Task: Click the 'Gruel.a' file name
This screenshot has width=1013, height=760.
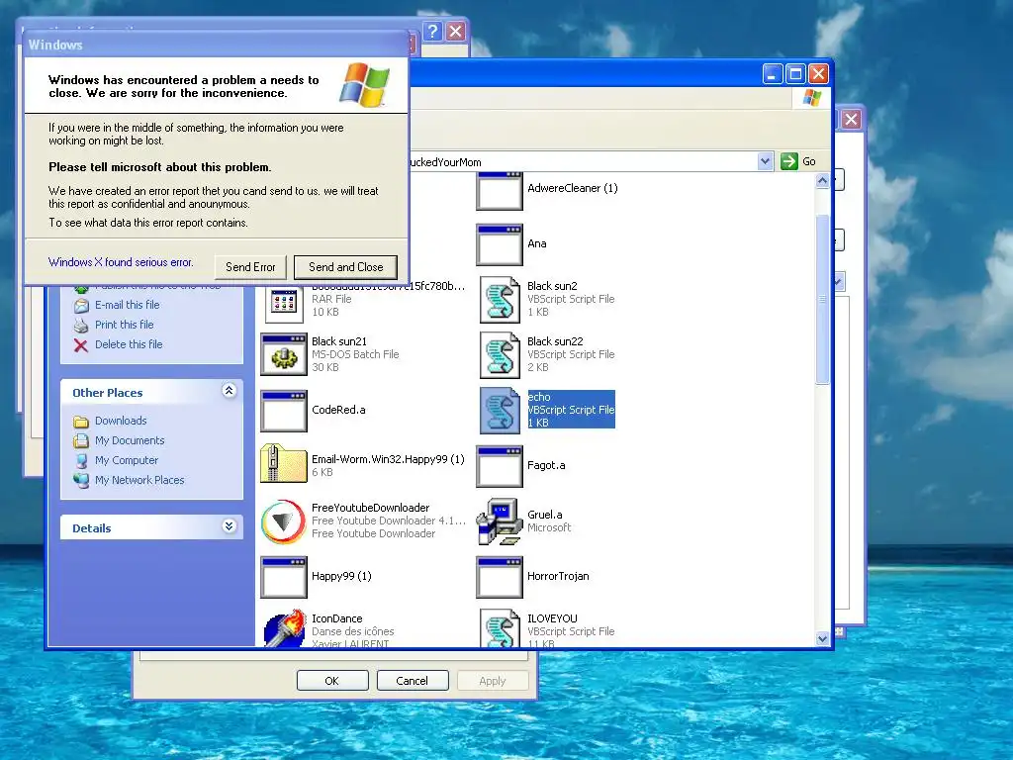Action: coord(545,515)
